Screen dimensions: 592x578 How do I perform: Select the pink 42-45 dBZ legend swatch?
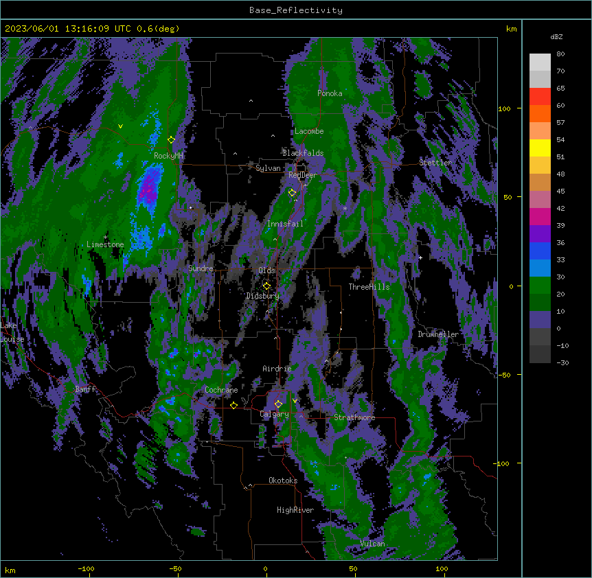(540, 200)
